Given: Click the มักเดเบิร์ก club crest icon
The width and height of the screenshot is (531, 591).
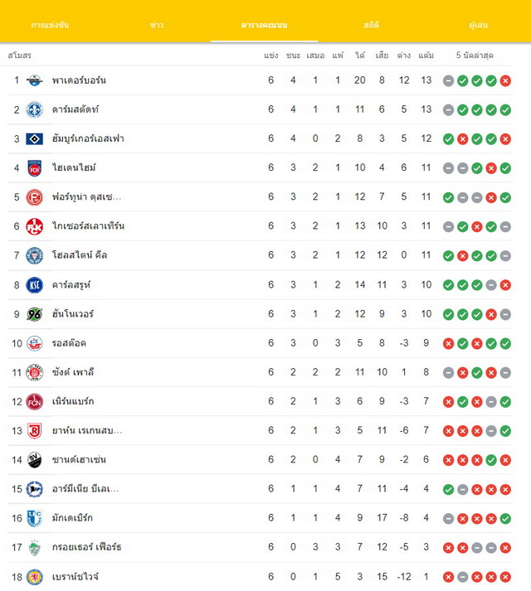Looking at the screenshot, I should (x=34, y=518).
